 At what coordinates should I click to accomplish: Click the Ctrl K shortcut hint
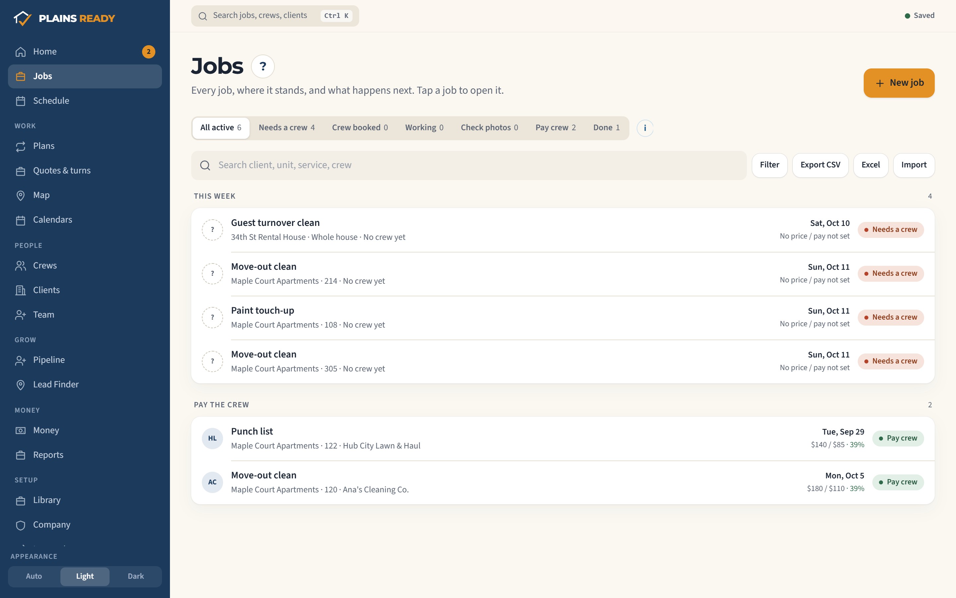[x=336, y=16]
